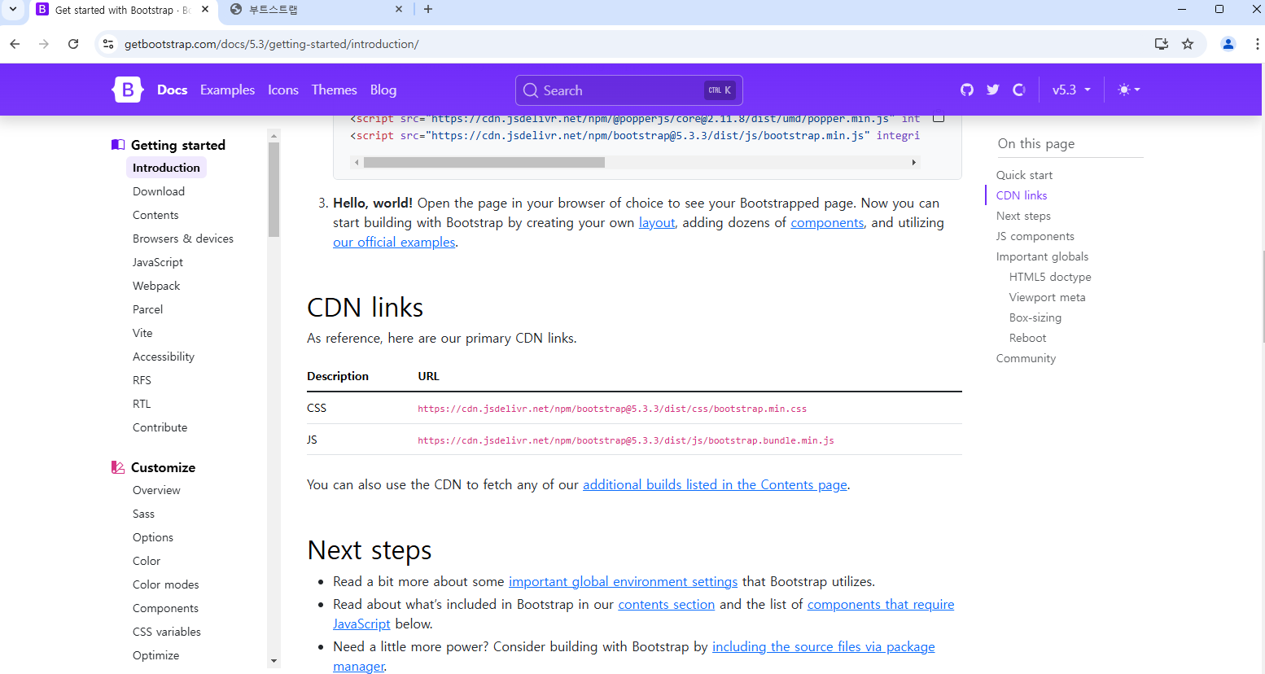Click browser forward arrow
This screenshot has width=1265, height=674.
point(44,44)
